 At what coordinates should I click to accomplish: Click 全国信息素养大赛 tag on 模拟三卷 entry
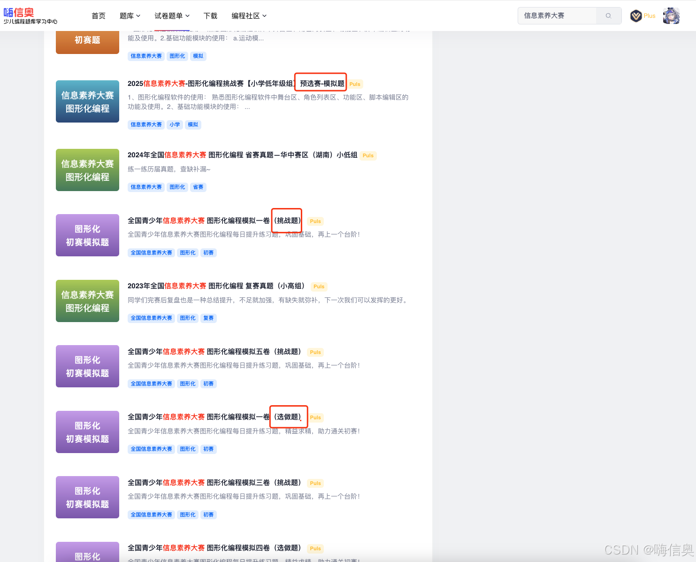click(152, 515)
